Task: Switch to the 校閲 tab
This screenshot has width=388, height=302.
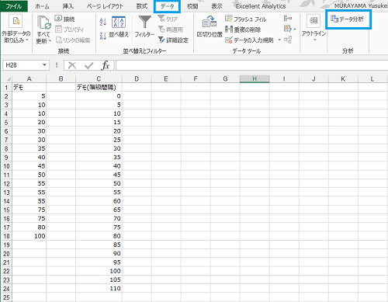Action: (x=192, y=6)
